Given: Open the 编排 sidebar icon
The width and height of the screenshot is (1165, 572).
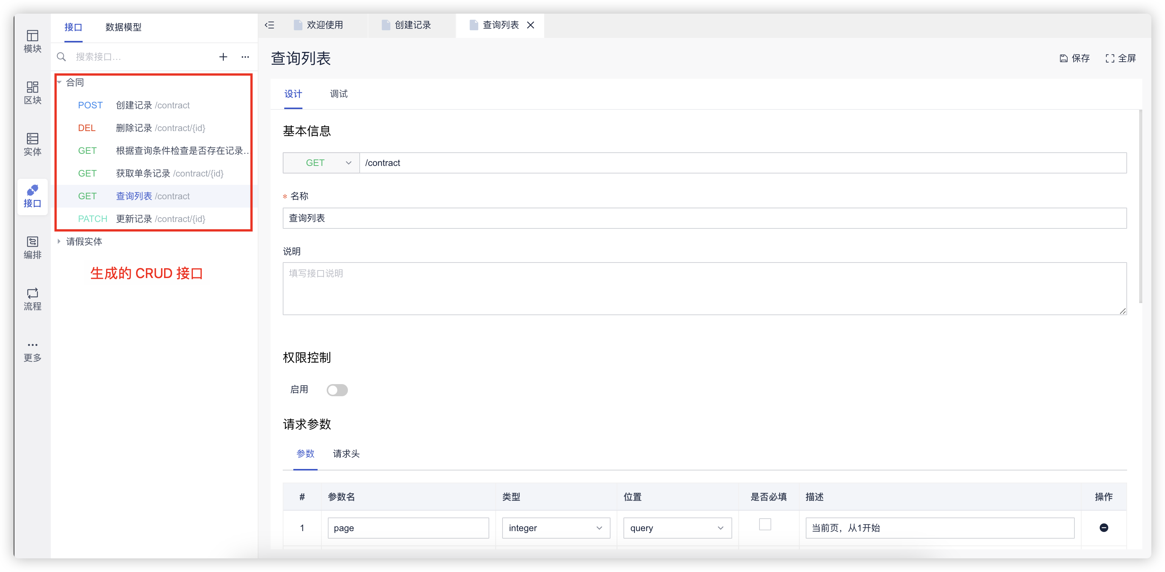Looking at the screenshot, I should tap(32, 247).
